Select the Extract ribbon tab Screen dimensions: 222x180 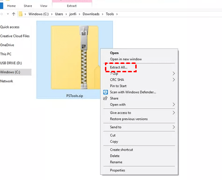point(72,6)
